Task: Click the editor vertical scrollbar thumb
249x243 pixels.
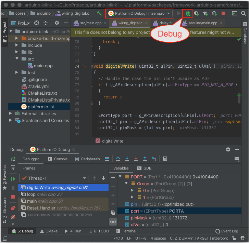Action: 239,98
